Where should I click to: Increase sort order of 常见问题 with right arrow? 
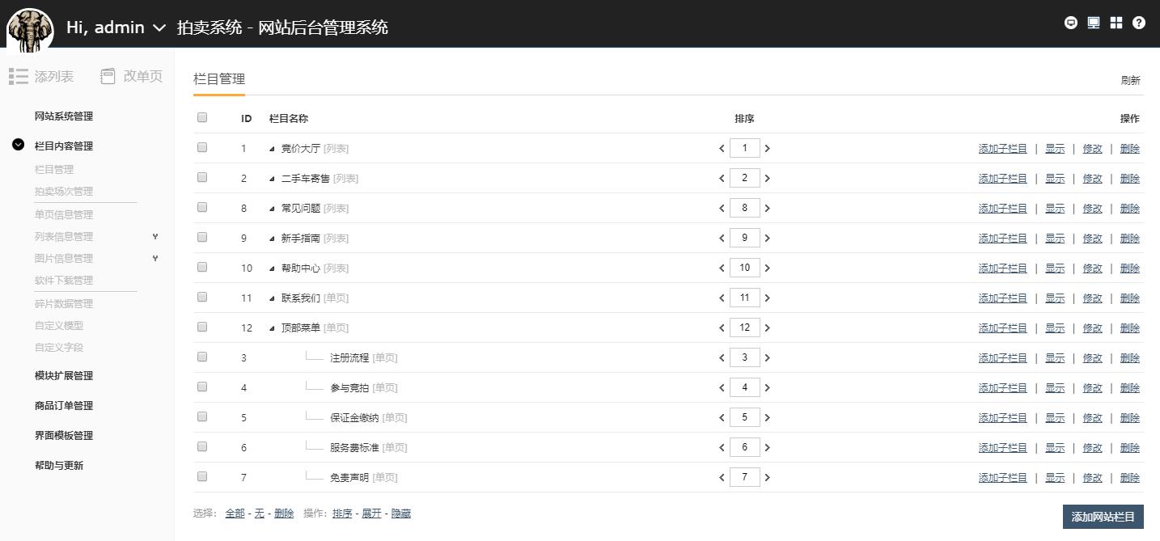(x=767, y=207)
